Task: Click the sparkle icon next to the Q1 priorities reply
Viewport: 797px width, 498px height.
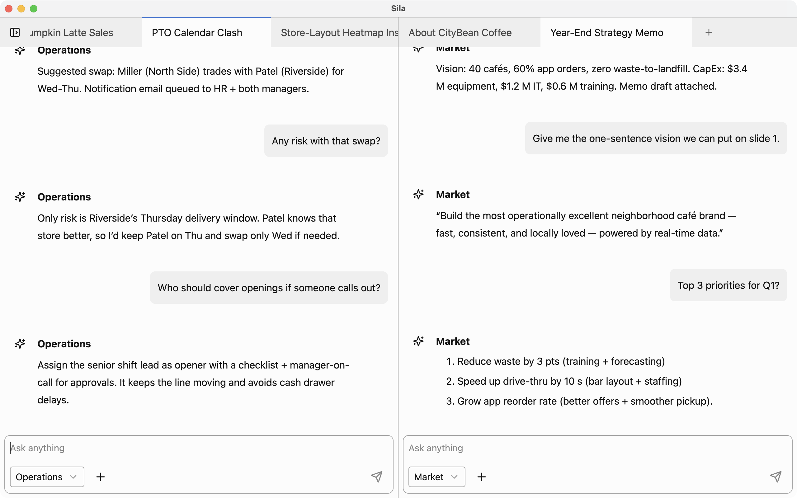Action: [418, 341]
